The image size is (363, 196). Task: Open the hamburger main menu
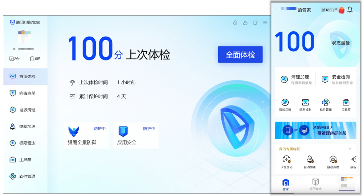265,23
